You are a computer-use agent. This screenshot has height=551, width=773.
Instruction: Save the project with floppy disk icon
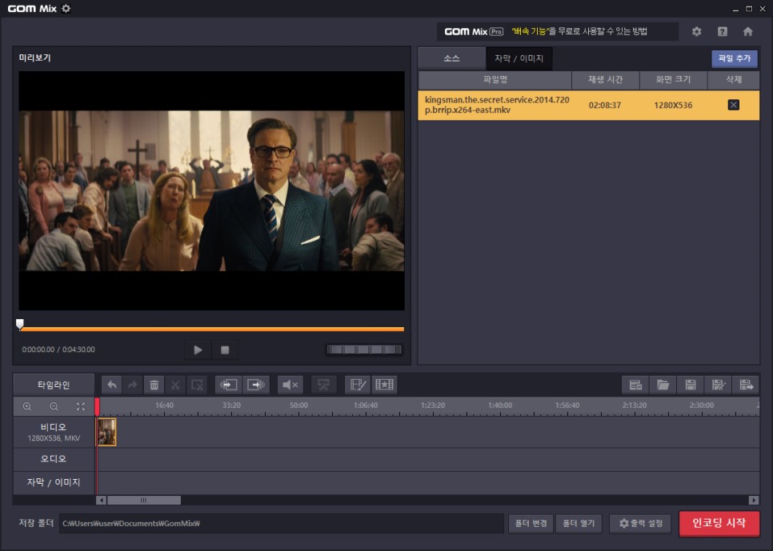coord(691,385)
